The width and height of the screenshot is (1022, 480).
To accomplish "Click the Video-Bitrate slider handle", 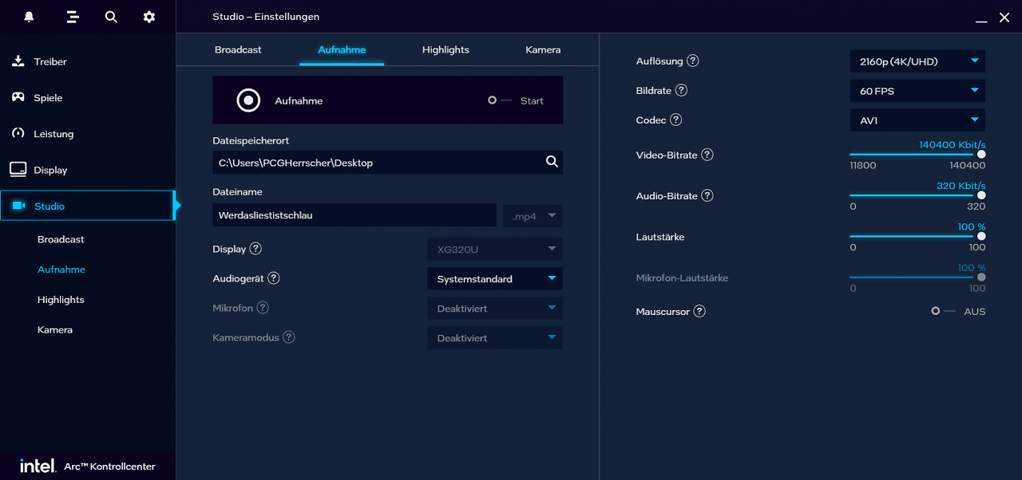I will pyautogui.click(x=981, y=155).
